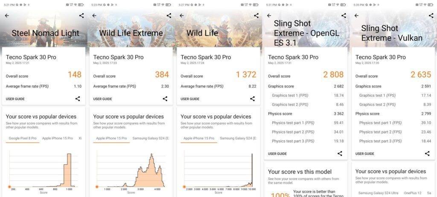Select Apple iPhone 15 Pro tab in Wild Life Extreme

(x=111, y=138)
